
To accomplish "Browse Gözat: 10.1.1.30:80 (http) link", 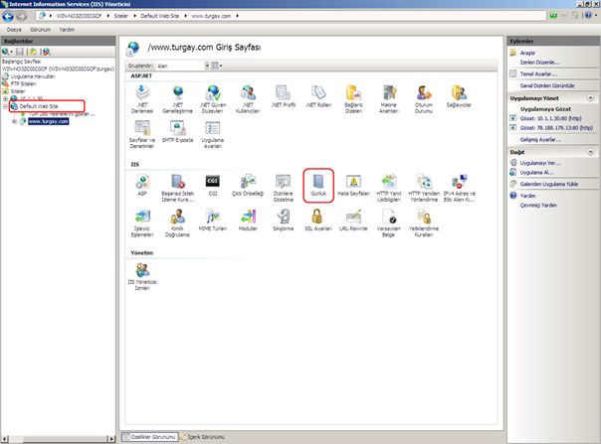I will [551, 118].
